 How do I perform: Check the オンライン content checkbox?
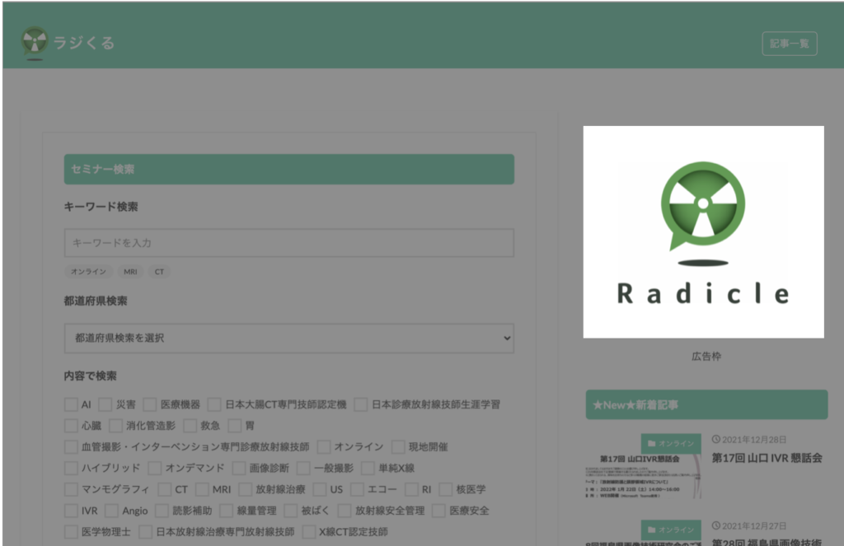pyautogui.click(x=323, y=446)
